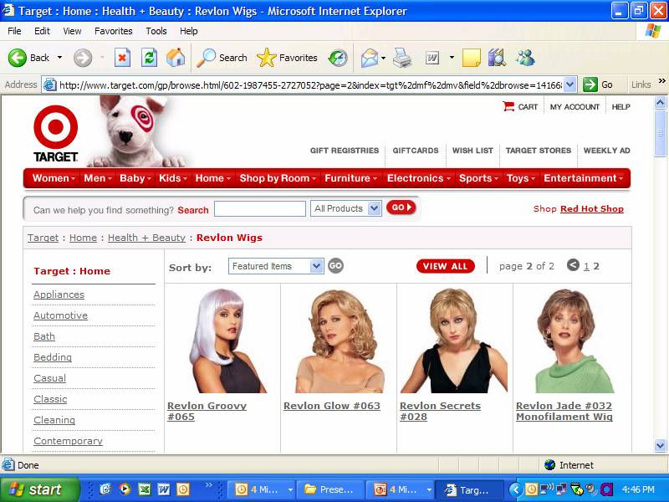Open the Red Hot Shop link
This screenshot has width=669, height=502.
(x=592, y=208)
